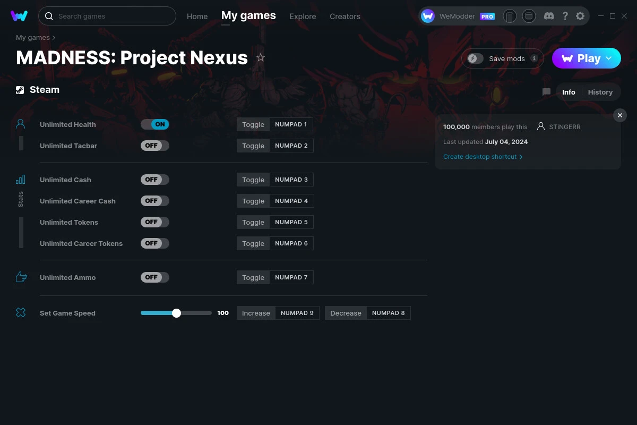The width and height of the screenshot is (637, 425).
Task: Open Create desktop shortcut link
Action: click(x=479, y=157)
